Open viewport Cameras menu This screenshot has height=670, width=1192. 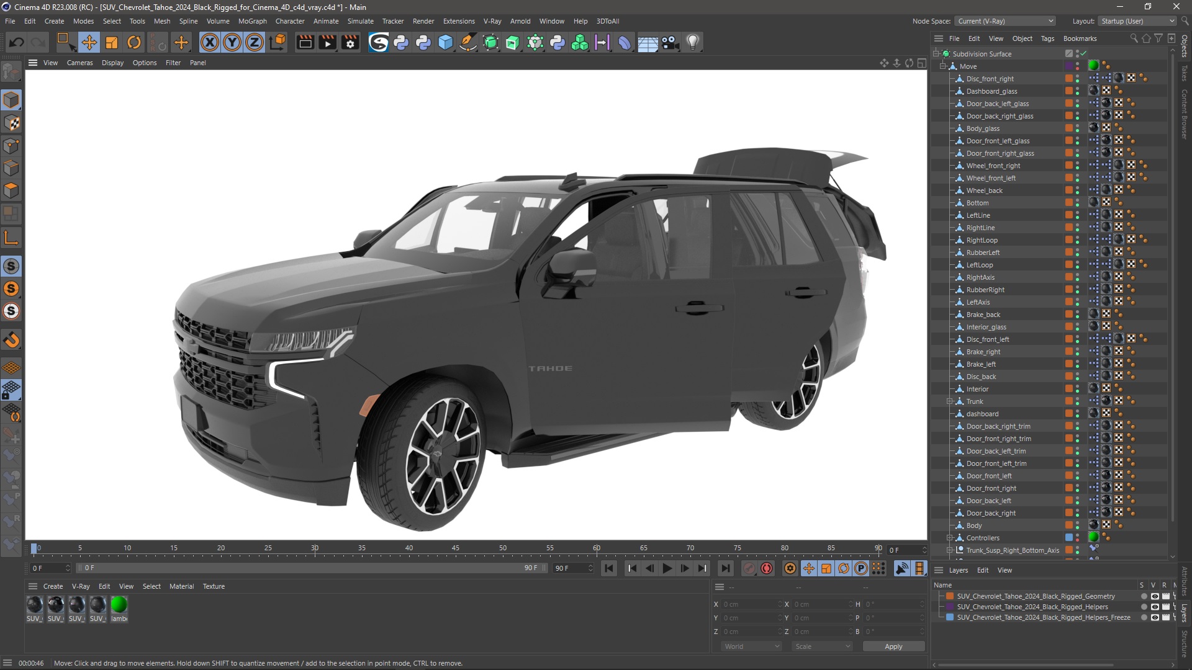[79, 63]
